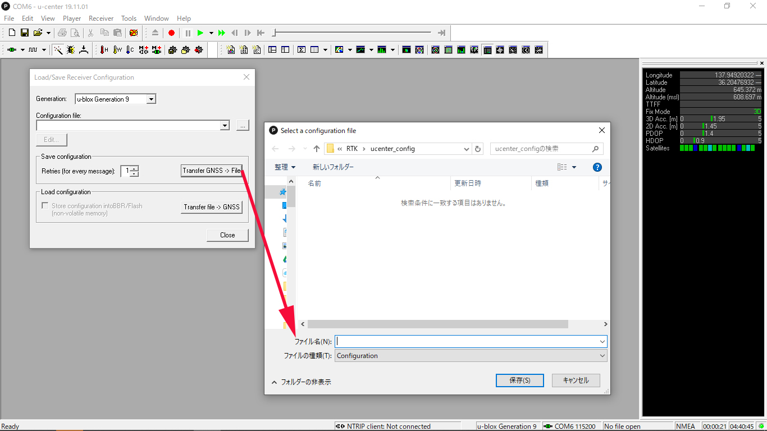Open the View menu
Screen dimensions: 767x431
(x=48, y=19)
